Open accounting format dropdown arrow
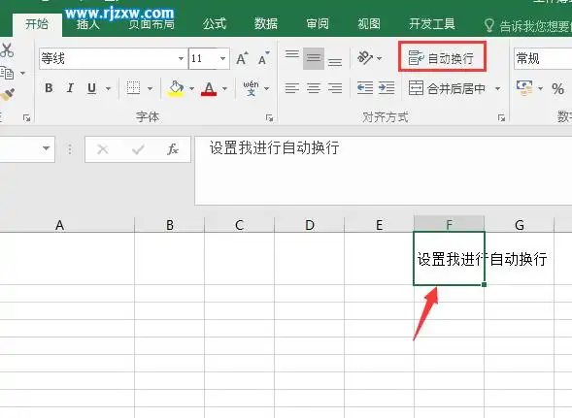 coord(540,88)
